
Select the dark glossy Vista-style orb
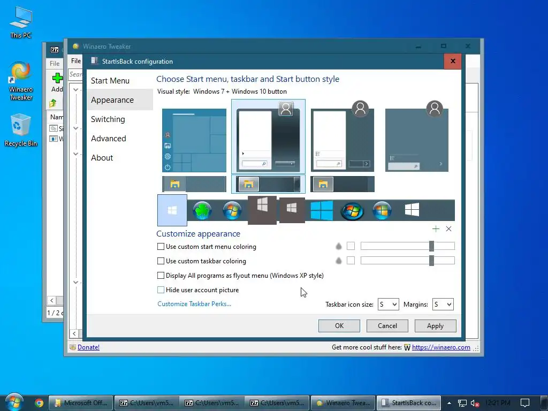(352, 211)
